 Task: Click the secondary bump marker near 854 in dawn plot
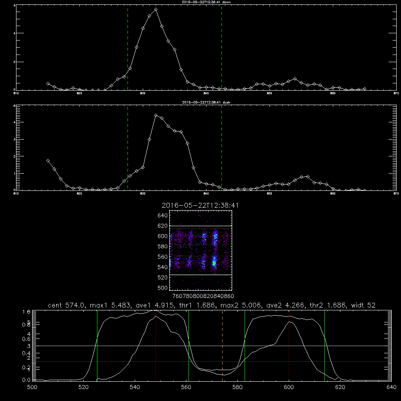tap(295, 79)
